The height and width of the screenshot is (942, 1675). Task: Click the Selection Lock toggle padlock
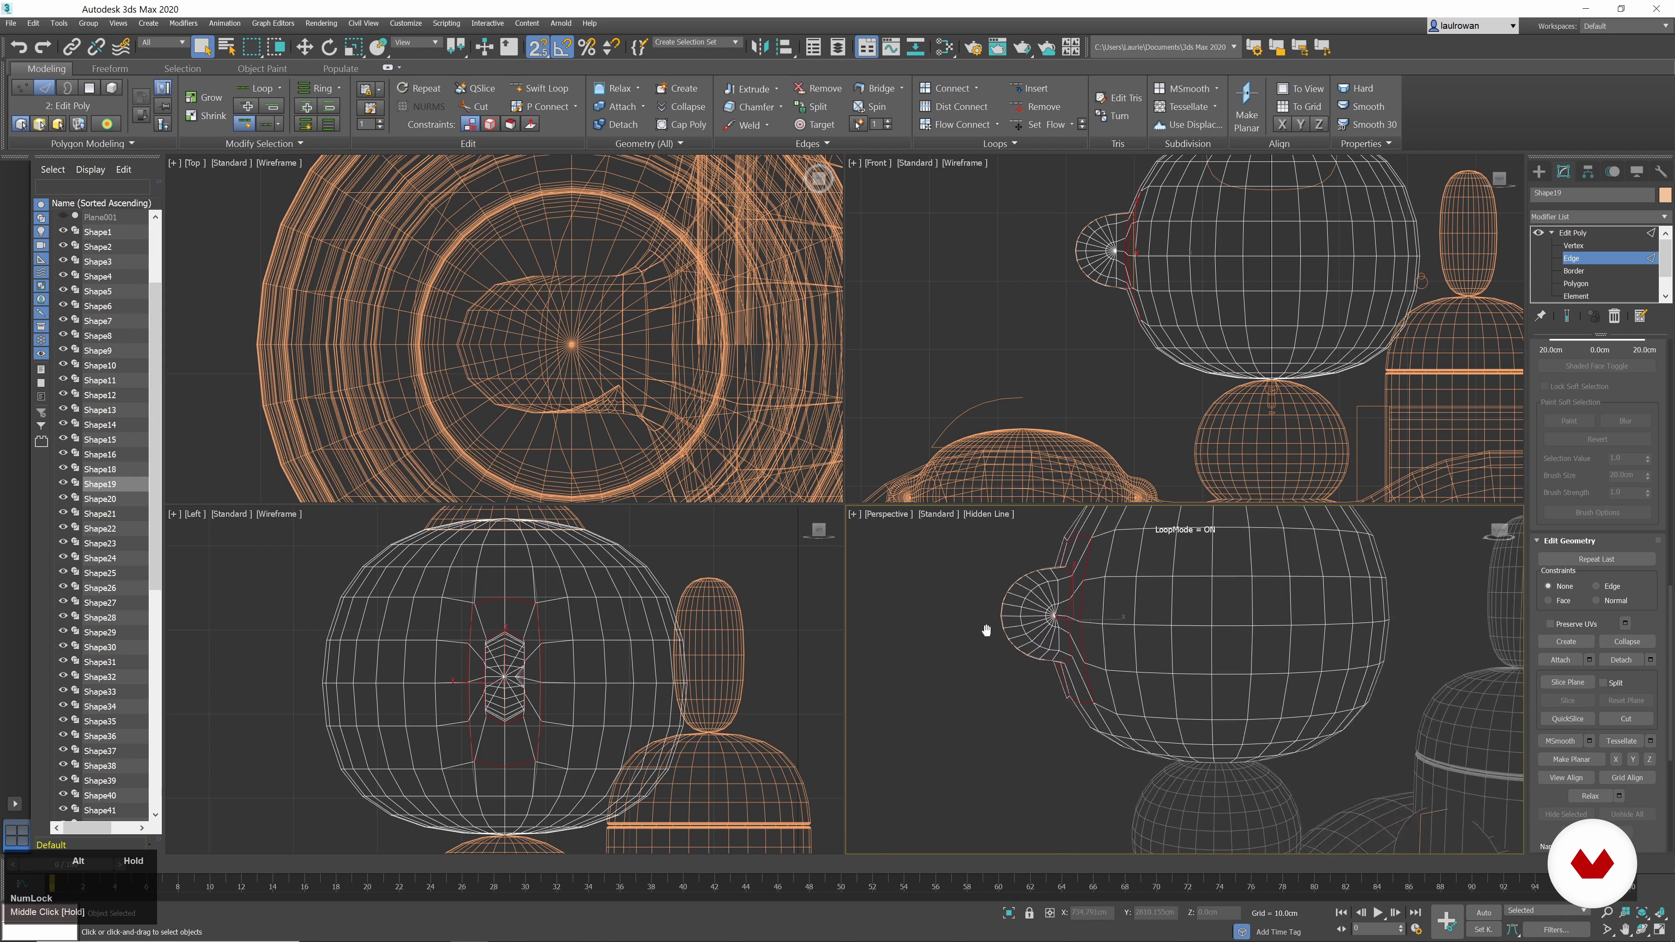click(x=1029, y=913)
